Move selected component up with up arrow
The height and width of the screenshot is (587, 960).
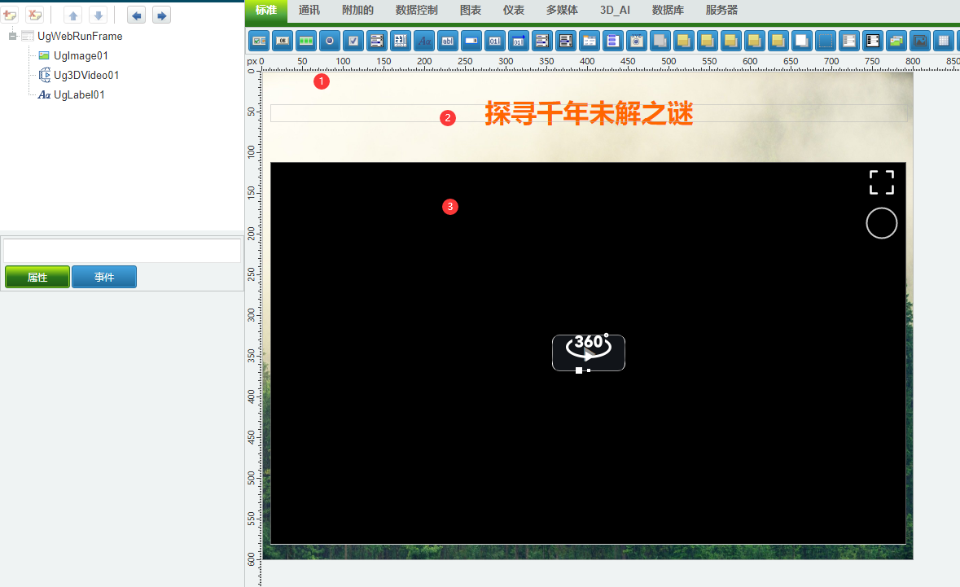click(x=72, y=15)
